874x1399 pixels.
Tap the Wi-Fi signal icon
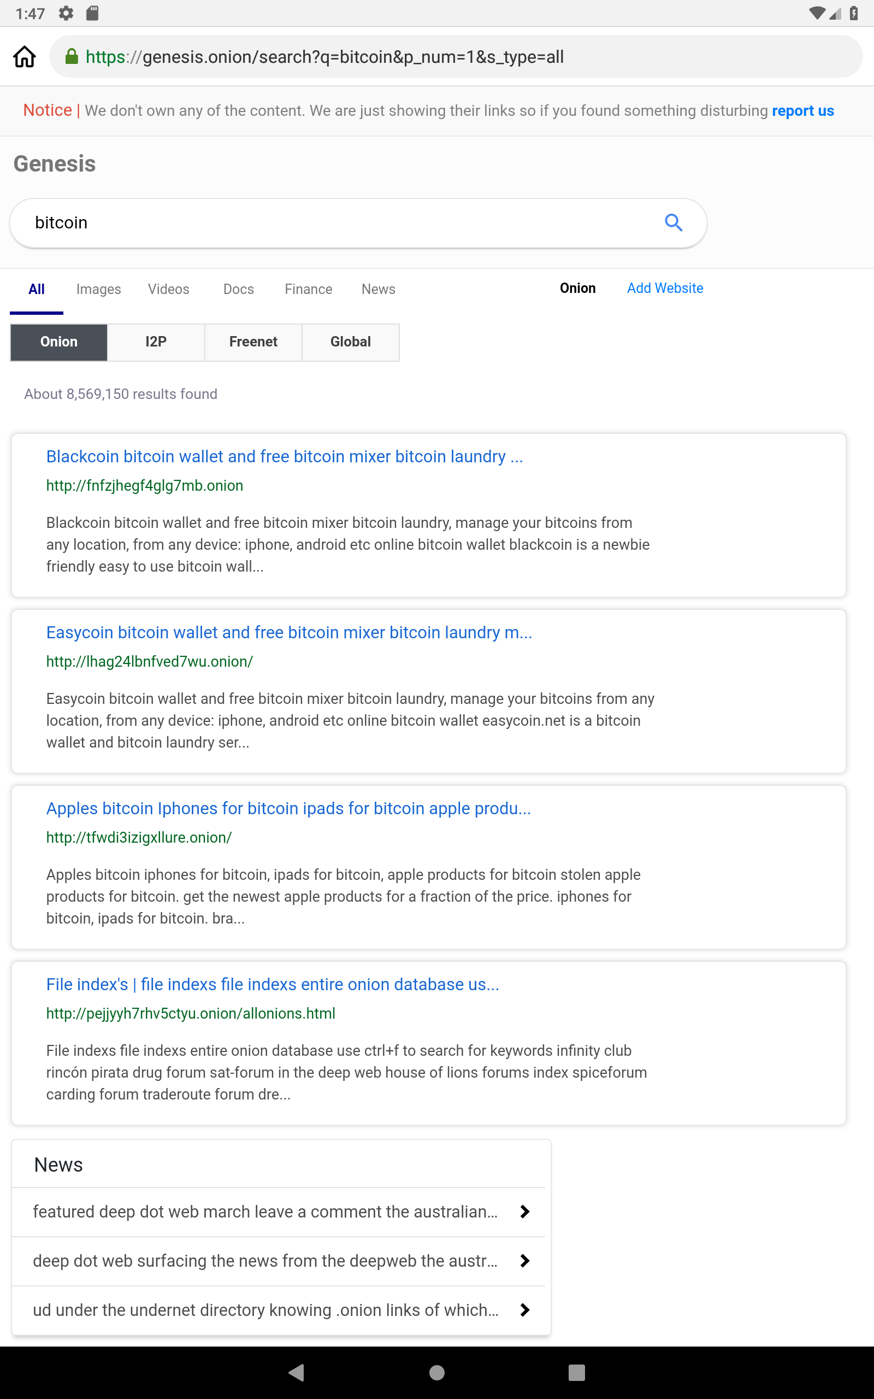pos(816,13)
